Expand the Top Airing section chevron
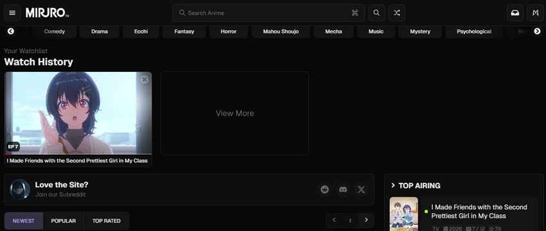The height and width of the screenshot is (231, 546). 393,185
